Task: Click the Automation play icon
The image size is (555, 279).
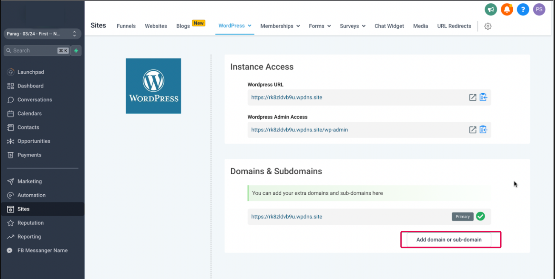Action: [11, 195]
